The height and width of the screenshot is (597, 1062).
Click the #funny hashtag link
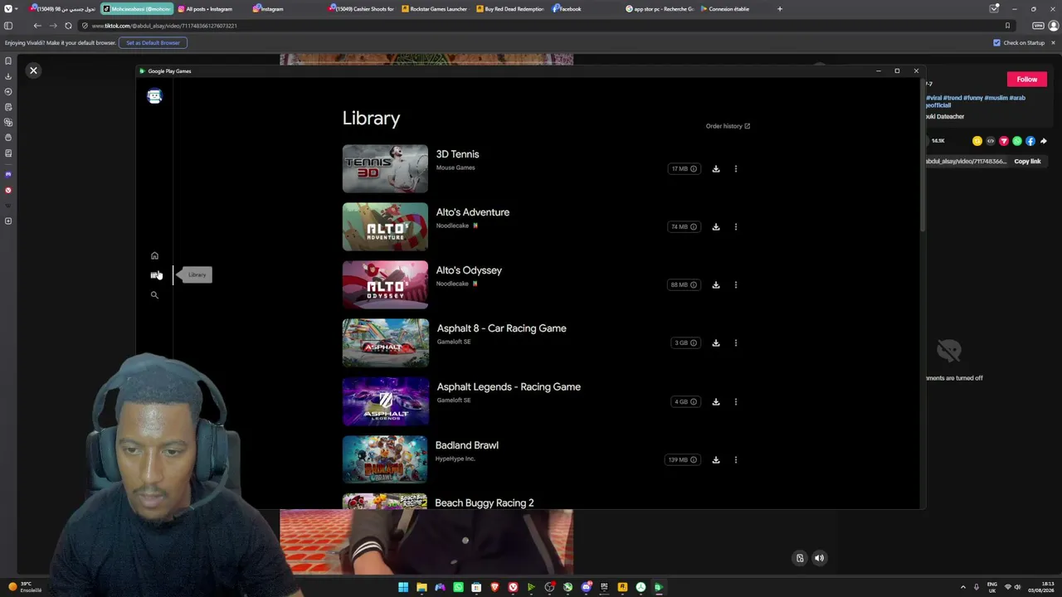point(973,98)
